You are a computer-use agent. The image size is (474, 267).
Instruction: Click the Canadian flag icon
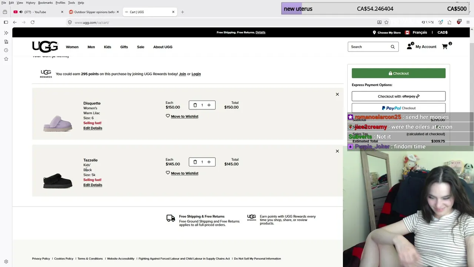click(407, 33)
